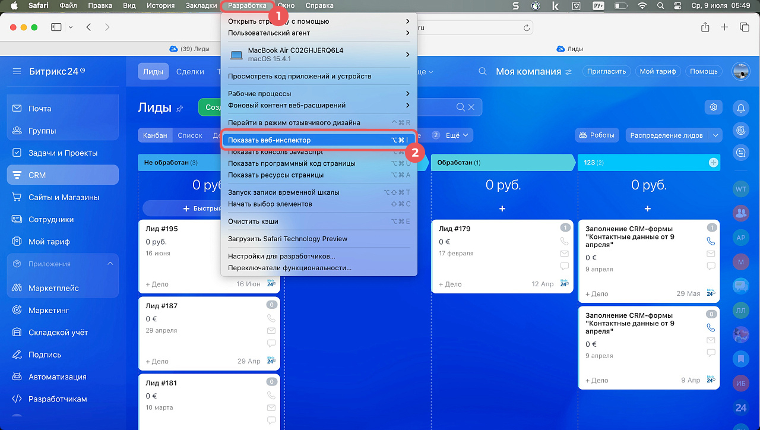760x430 pixels.
Task: Expand Фоновый контент веб-расширений submenu
Action: 319,106
